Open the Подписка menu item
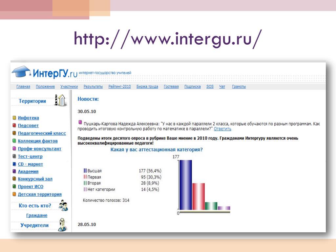This screenshot has width=336, height=252. point(192,87)
